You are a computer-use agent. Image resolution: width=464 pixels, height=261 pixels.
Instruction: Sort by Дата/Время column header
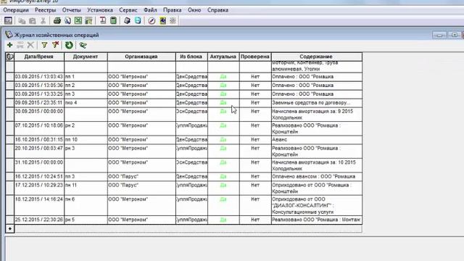[39, 57]
